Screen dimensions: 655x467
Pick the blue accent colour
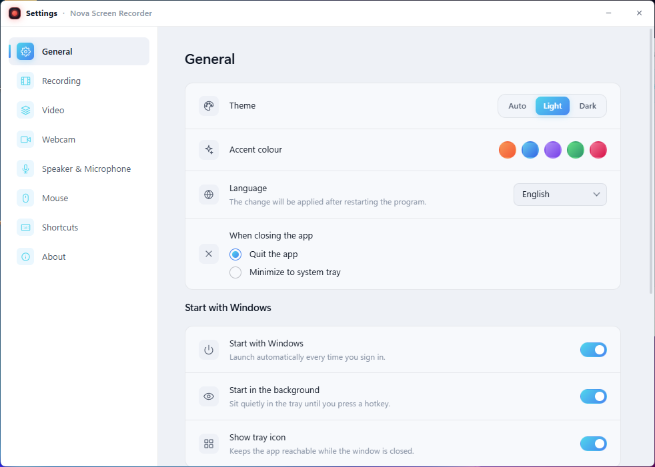coord(530,150)
